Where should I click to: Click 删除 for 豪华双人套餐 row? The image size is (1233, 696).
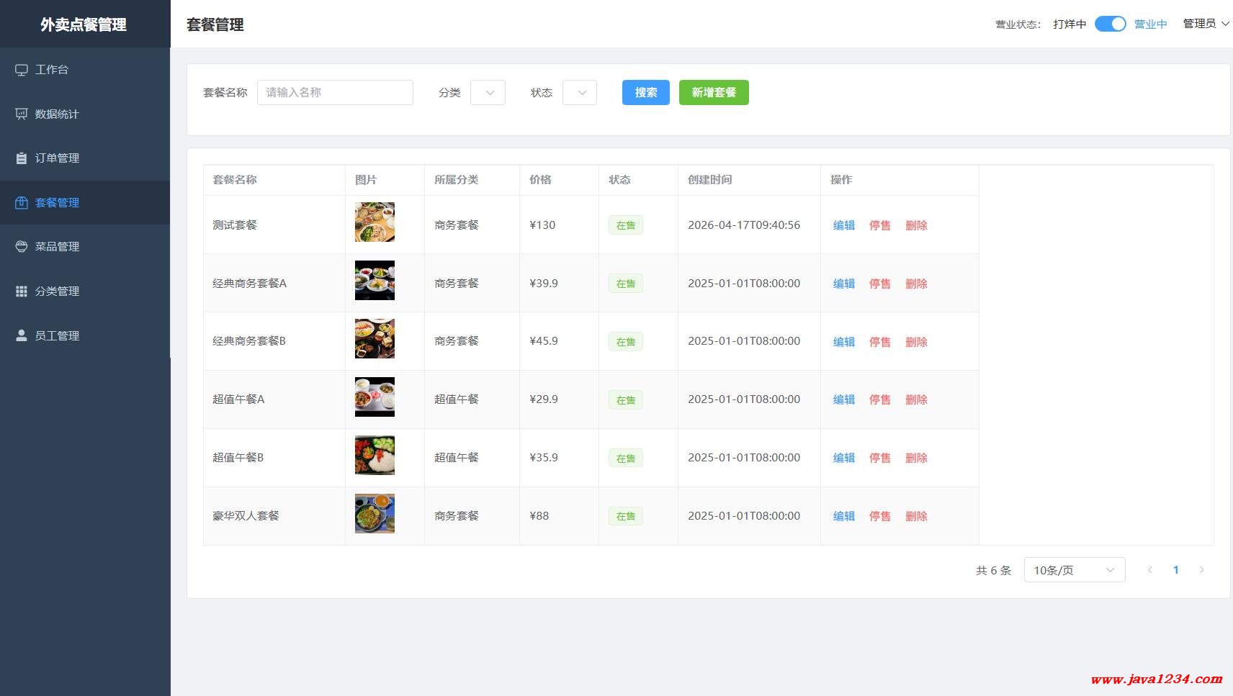coord(916,516)
